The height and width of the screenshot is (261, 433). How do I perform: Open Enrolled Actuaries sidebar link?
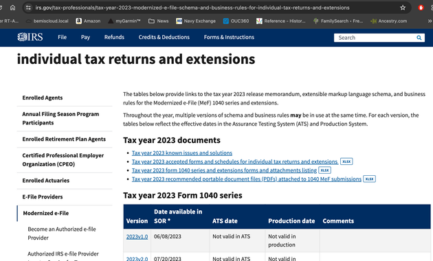[x=46, y=181]
